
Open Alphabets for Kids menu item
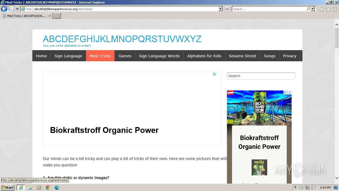tap(204, 56)
